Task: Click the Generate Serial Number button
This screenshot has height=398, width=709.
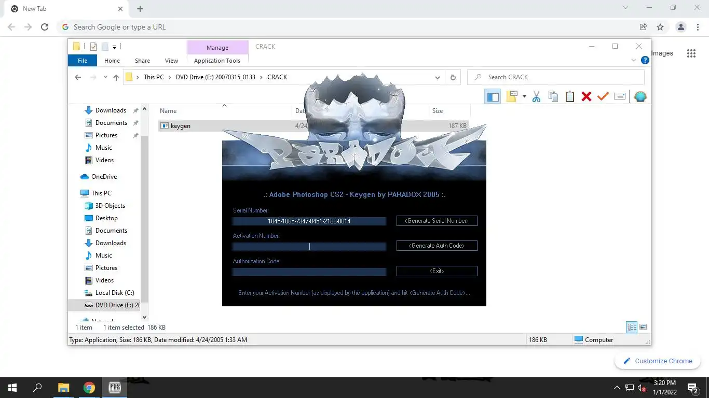Action: click(437, 221)
